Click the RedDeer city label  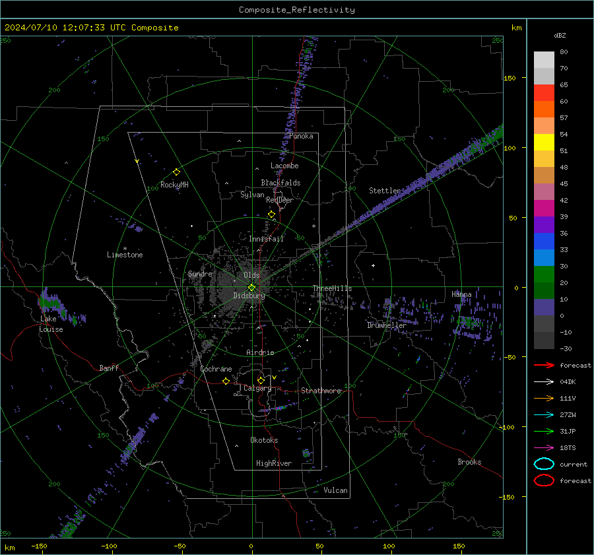[280, 200]
